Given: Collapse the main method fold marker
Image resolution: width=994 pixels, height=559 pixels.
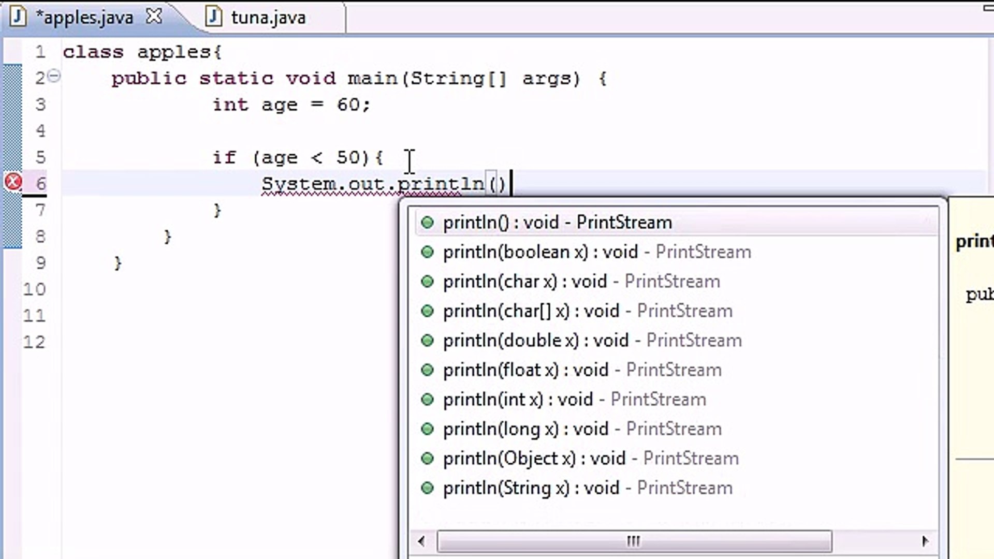Looking at the screenshot, I should 54,76.
